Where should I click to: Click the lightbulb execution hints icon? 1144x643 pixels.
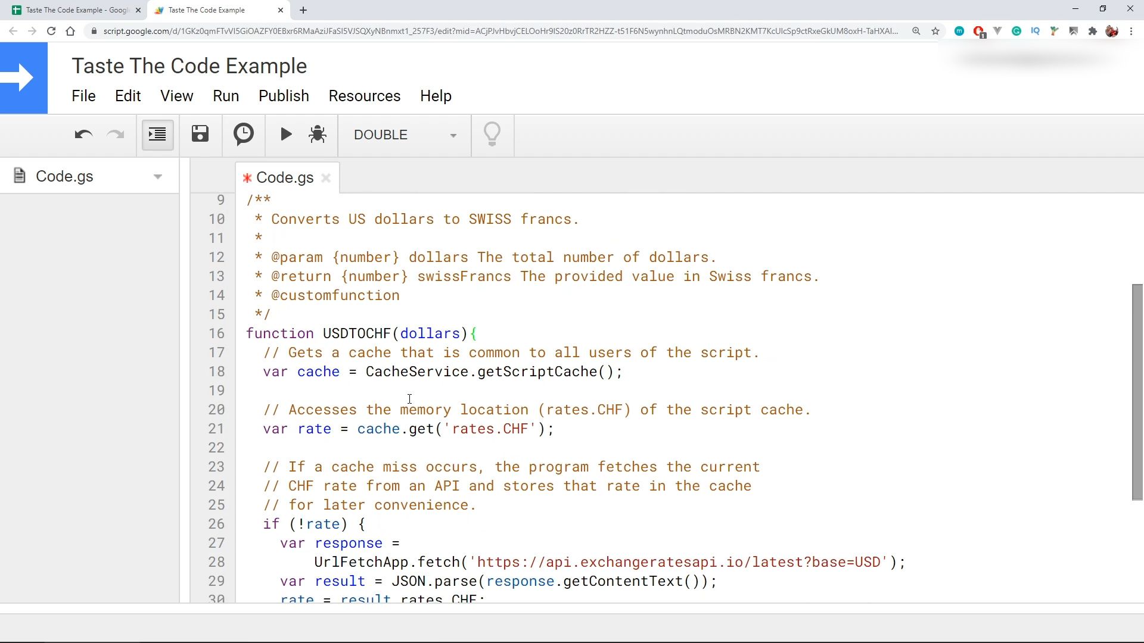[492, 135]
